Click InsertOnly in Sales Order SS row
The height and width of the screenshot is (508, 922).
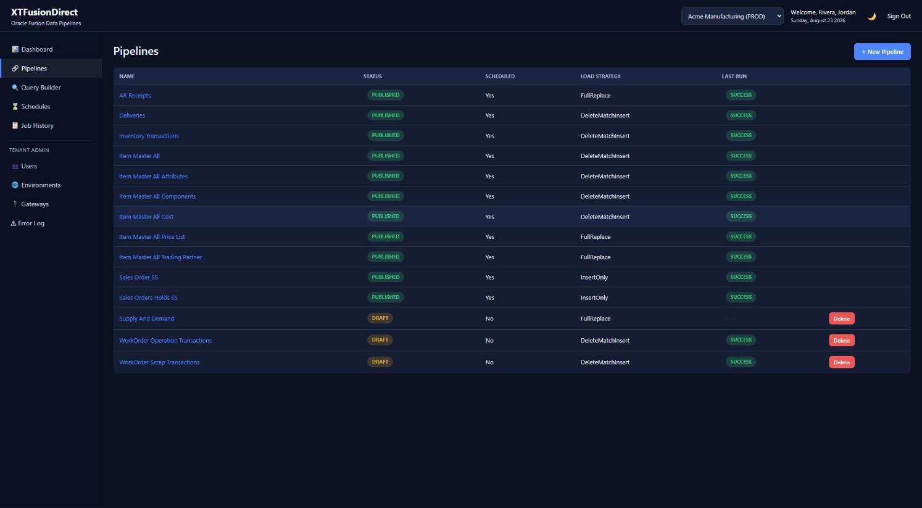[x=594, y=278]
